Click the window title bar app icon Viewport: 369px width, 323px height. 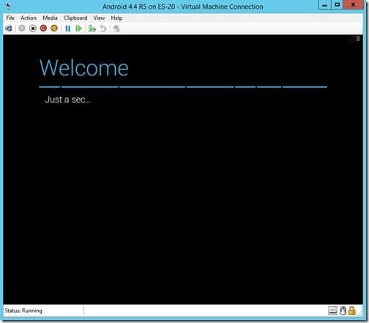tap(7, 6)
